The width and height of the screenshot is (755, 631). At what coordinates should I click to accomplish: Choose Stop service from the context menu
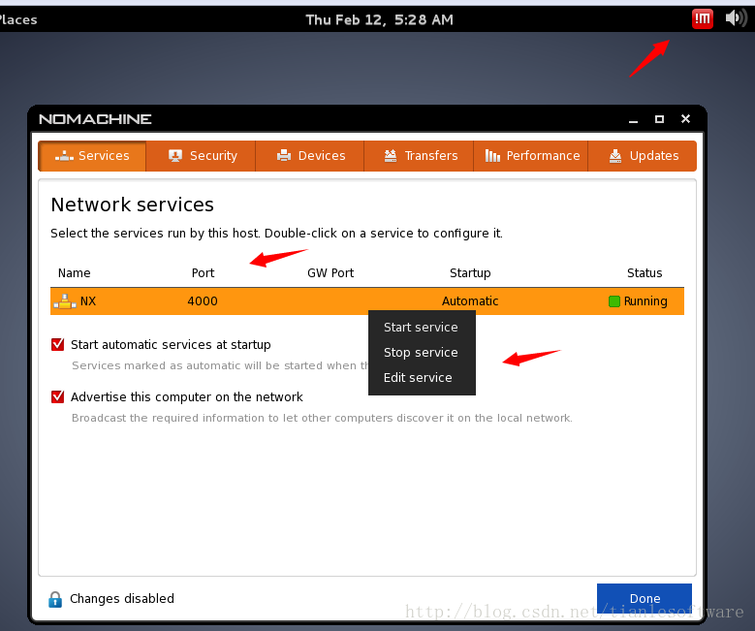[422, 353]
